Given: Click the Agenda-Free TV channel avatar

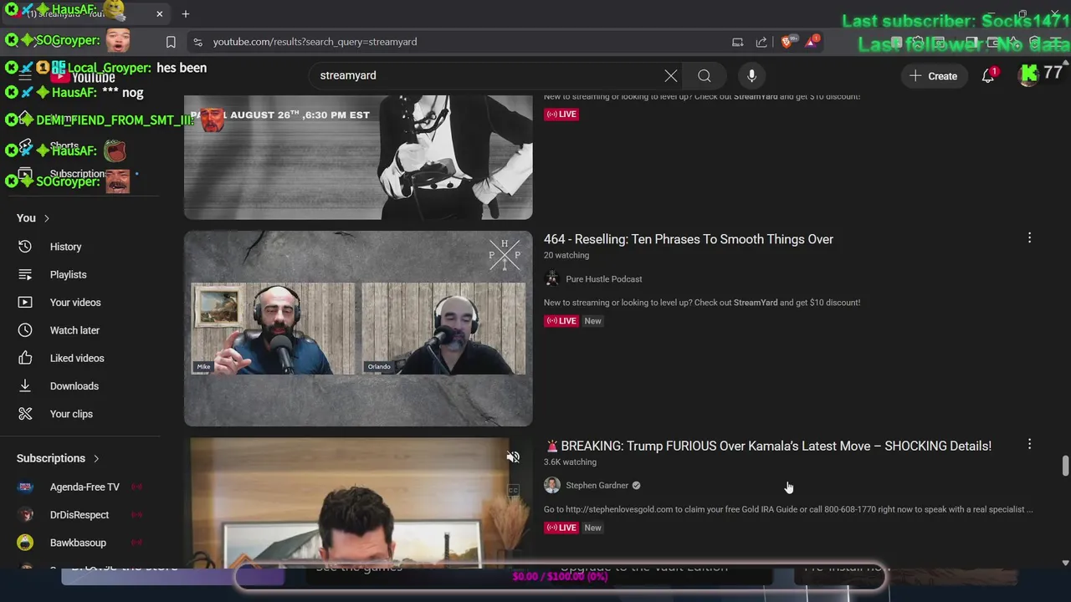Looking at the screenshot, I should tap(25, 487).
